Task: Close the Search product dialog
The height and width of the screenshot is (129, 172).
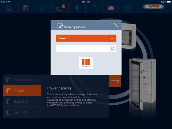Action: (116, 25)
